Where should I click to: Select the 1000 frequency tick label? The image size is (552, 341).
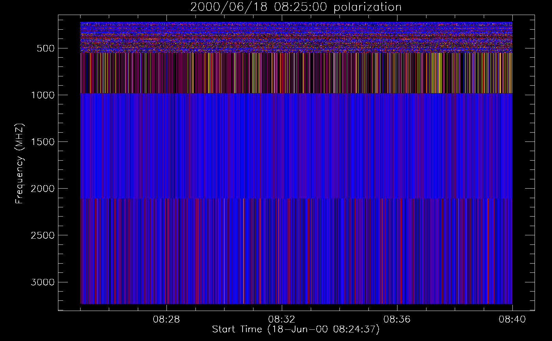pyautogui.click(x=43, y=95)
